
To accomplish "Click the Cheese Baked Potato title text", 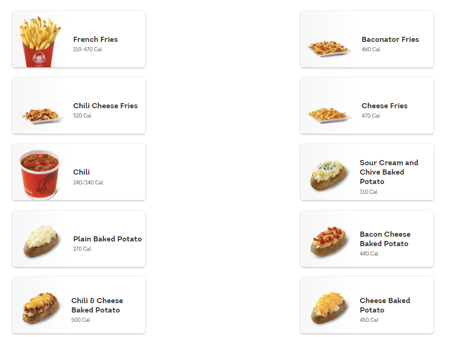I will [x=385, y=305].
